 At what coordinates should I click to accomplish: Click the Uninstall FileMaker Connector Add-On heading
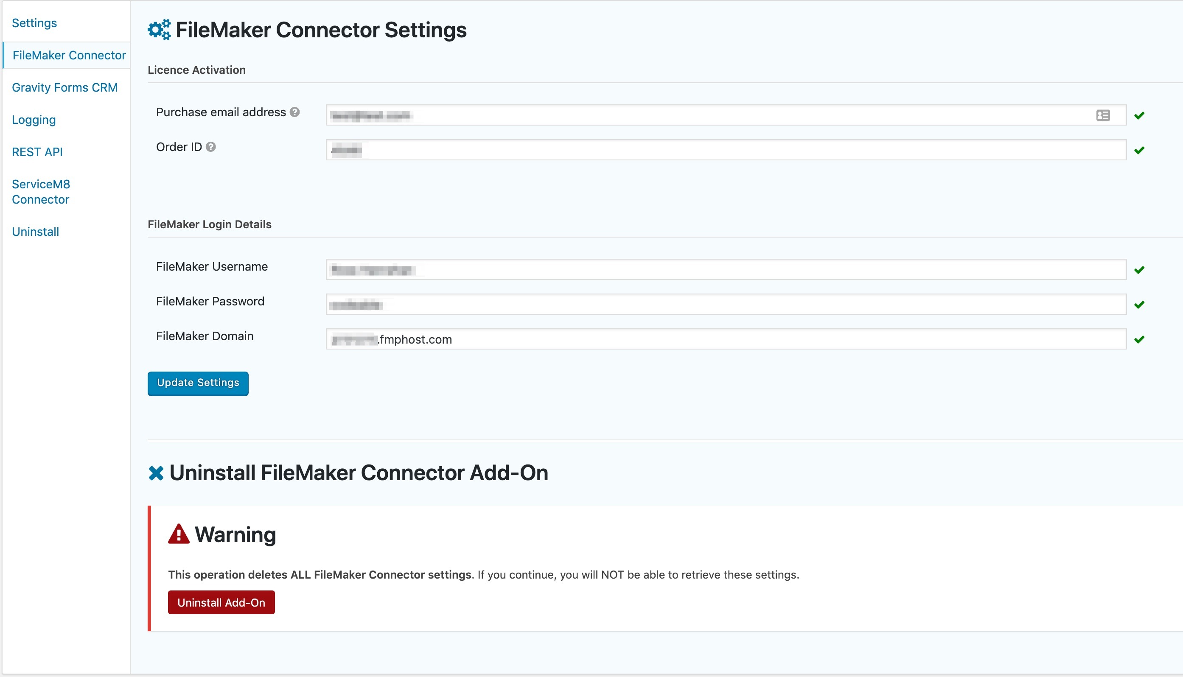coord(359,473)
